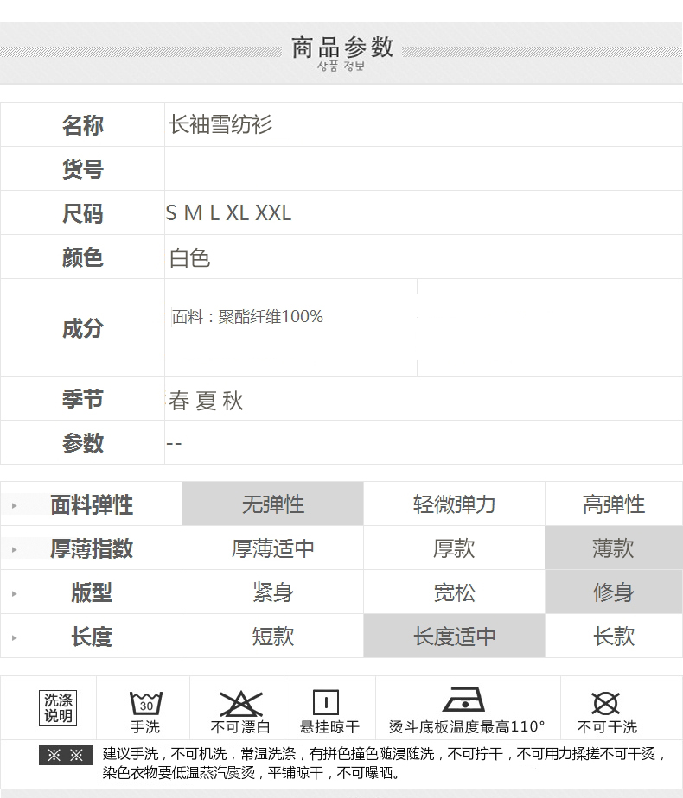Click the do-not-bleach crossed triangle icon
Image resolution: width=683 pixels, height=798 pixels.
click(x=240, y=702)
